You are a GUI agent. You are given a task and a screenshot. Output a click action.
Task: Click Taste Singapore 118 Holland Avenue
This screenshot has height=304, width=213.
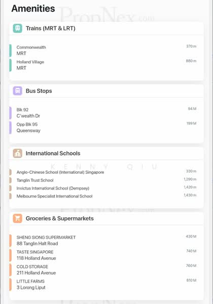click(x=103, y=255)
